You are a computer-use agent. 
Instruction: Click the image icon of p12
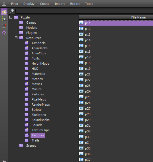[x=81, y=28]
